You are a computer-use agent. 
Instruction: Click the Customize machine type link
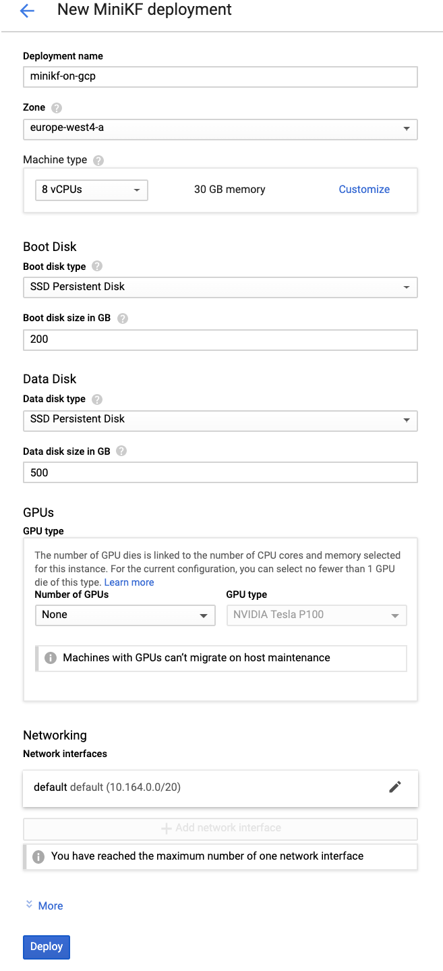point(364,190)
